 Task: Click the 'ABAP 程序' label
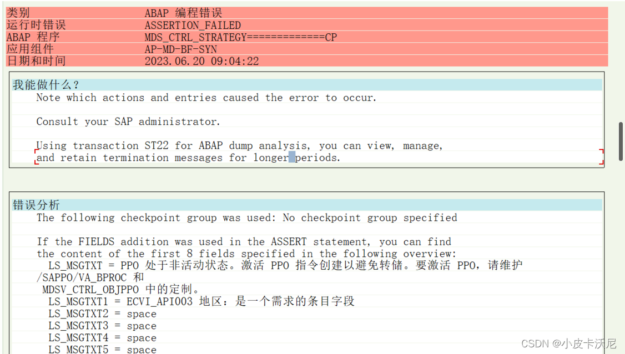[x=33, y=37]
